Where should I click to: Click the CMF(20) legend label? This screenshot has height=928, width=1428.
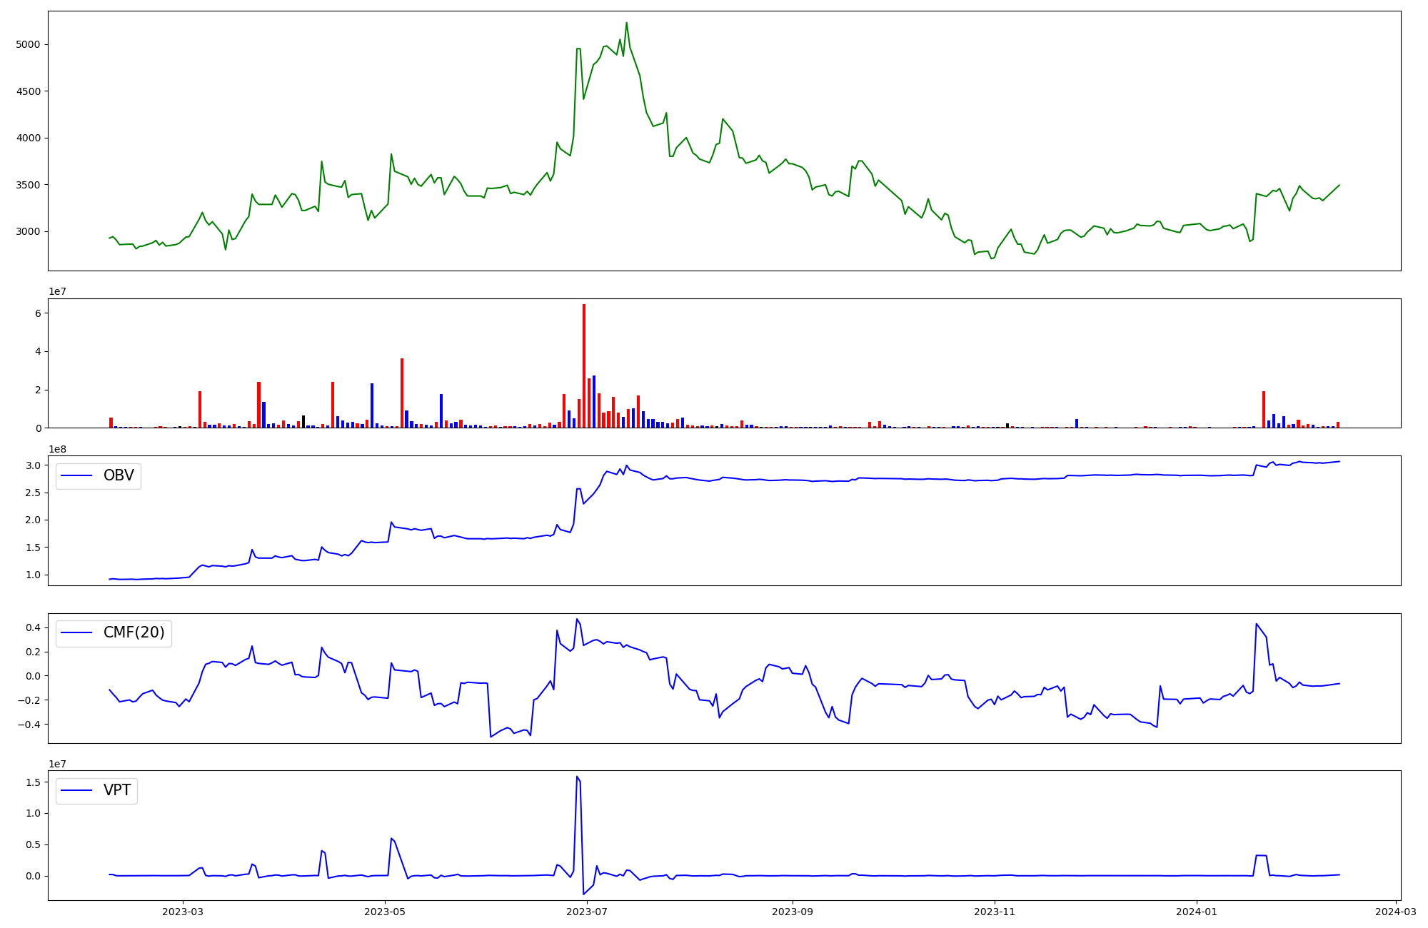pos(134,633)
